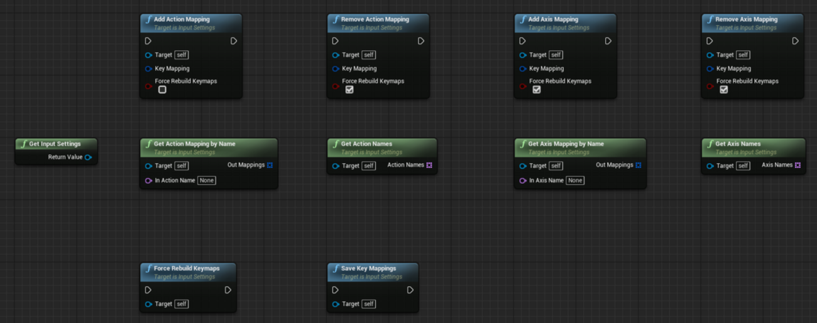Uncheck Force Rebuild Keymaps on Add Axis Mapping

[537, 90]
